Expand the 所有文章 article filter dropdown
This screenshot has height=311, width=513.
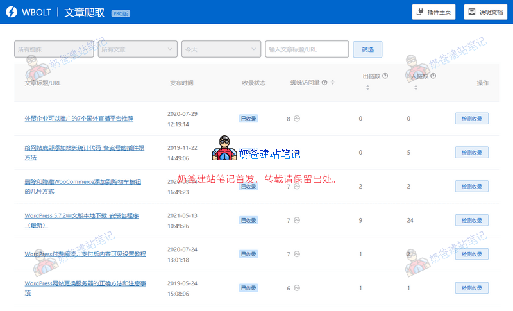pos(138,49)
